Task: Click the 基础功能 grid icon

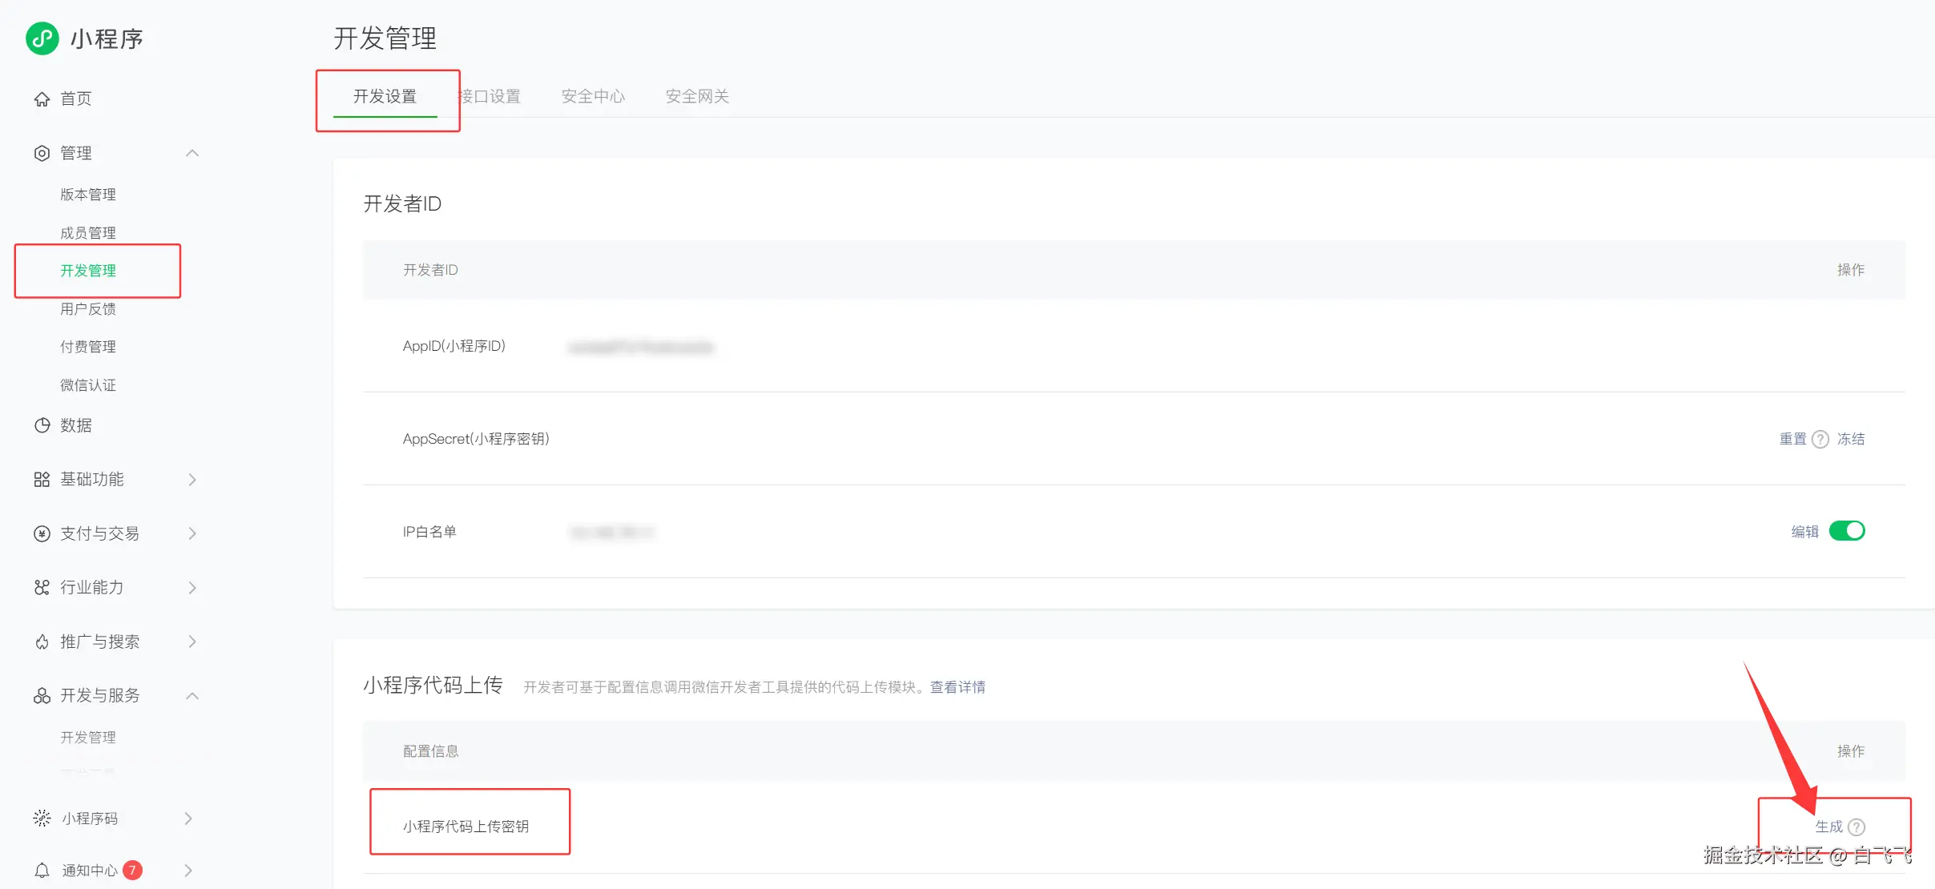Action: [x=42, y=480]
